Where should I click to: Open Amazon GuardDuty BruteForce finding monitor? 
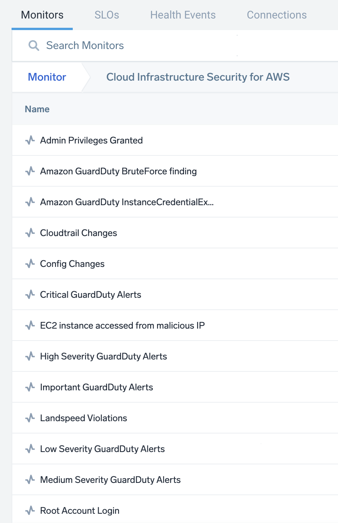tap(118, 171)
